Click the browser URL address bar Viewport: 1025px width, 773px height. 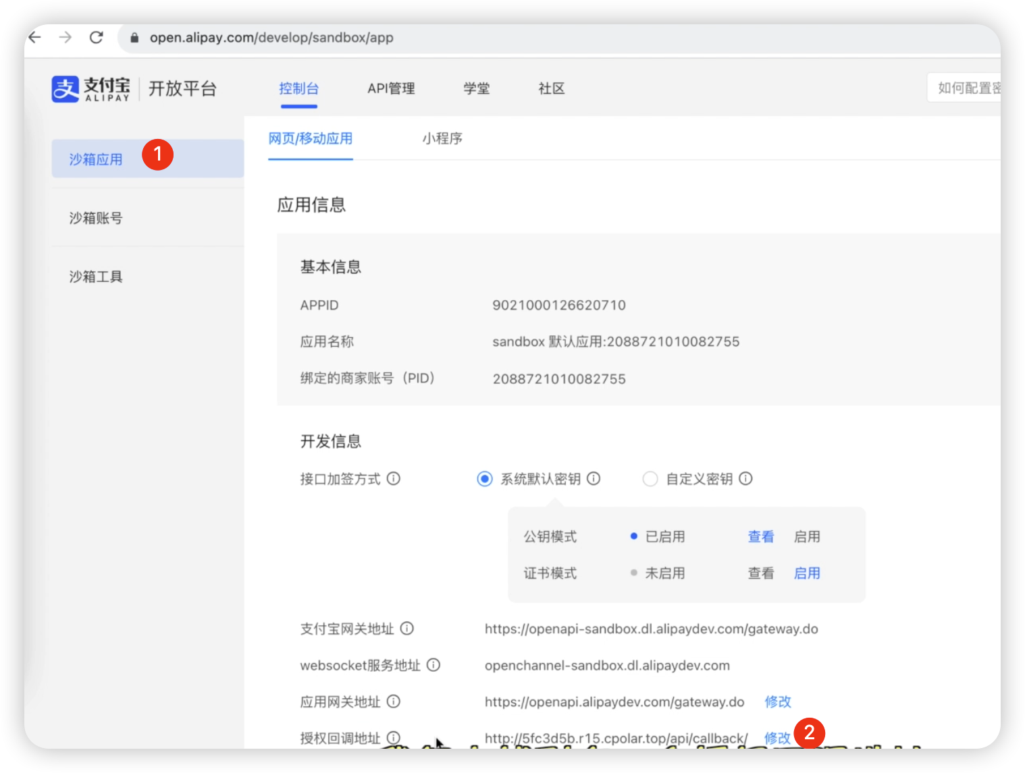[560, 38]
